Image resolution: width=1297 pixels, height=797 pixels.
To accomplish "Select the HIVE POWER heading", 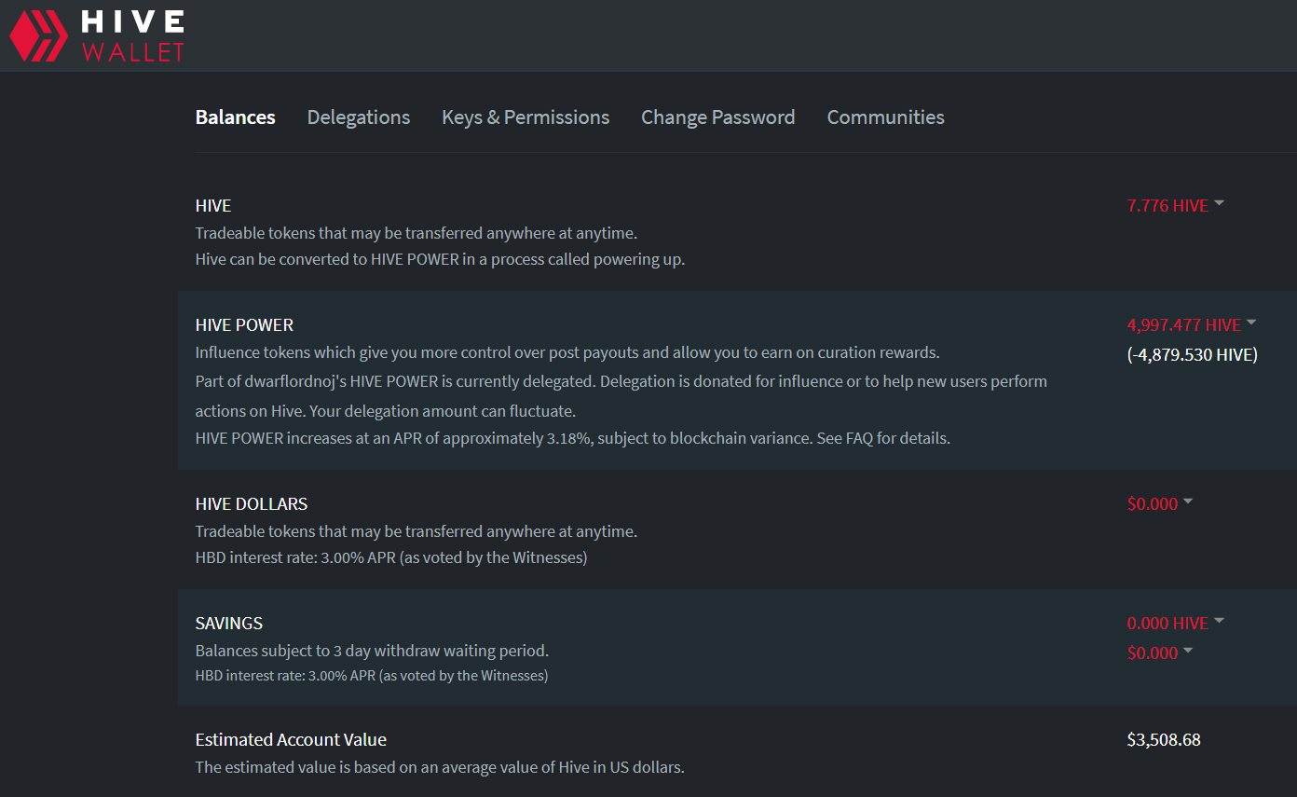I will [x=244, y=325].
